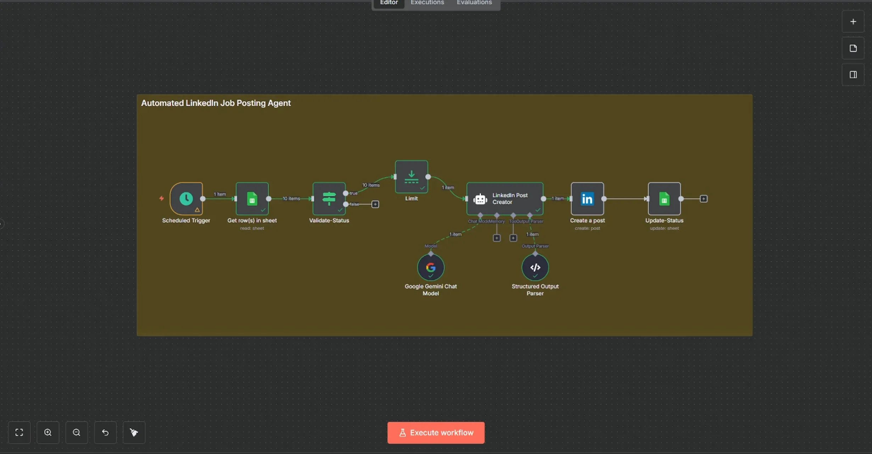The width and height of the screenshot is (872, 454).
Task: Click the add node plus icon
Action: point(853,22)
